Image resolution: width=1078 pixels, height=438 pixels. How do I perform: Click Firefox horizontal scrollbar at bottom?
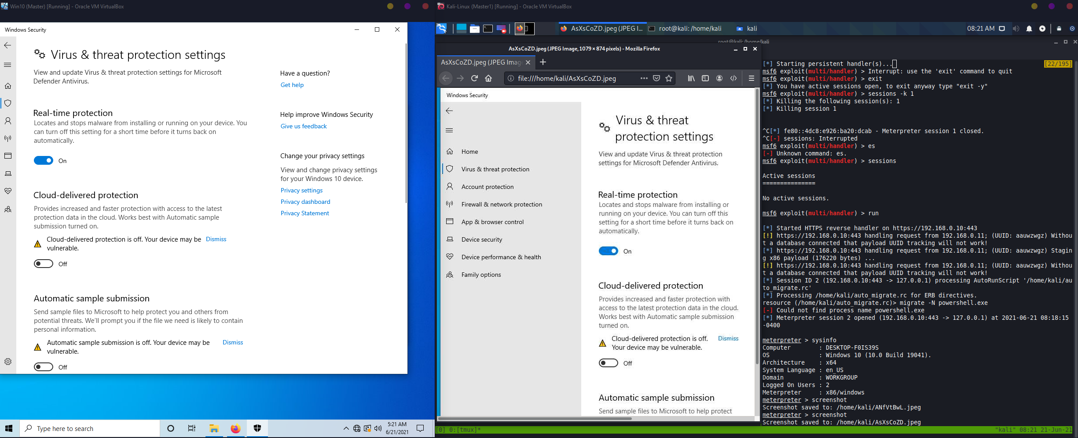pos(535,419)
